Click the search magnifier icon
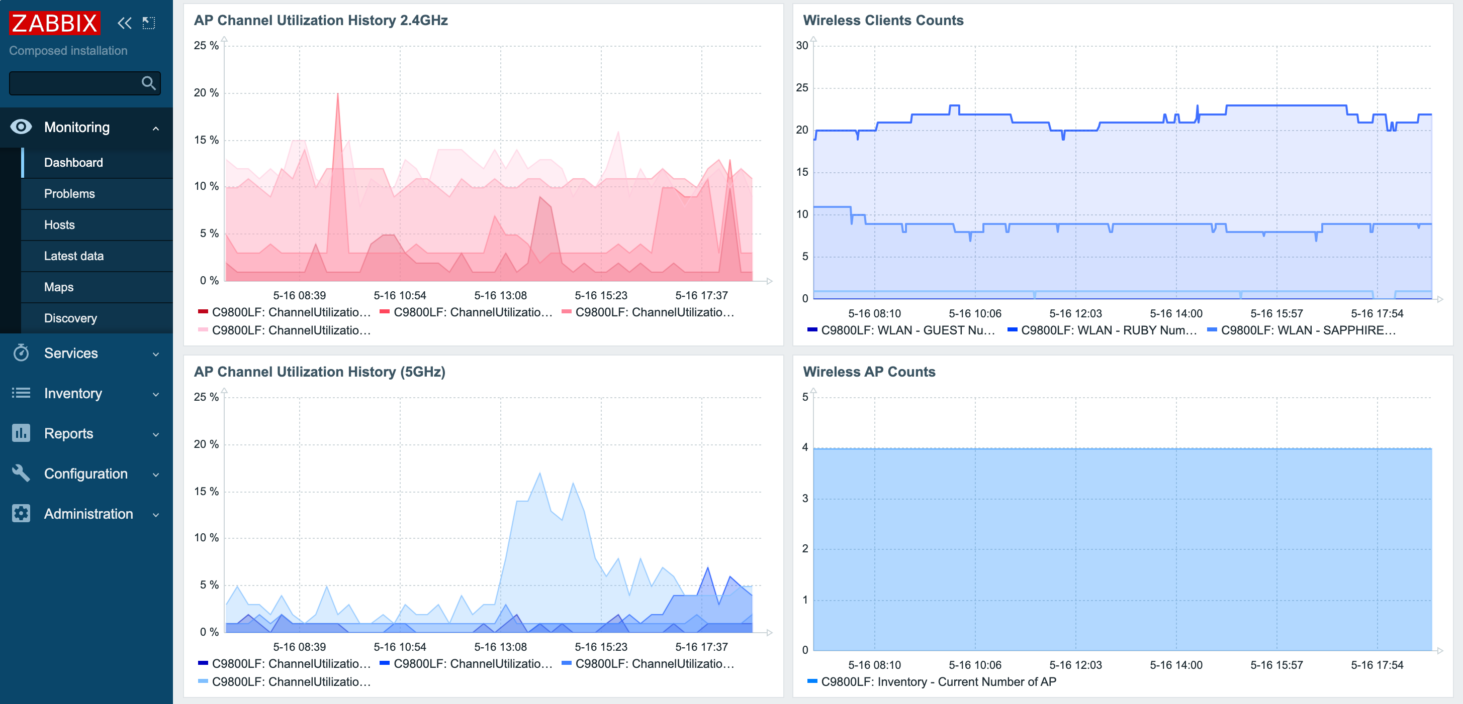This screenshot has width=1463, height=704. [x=149, y=83]
